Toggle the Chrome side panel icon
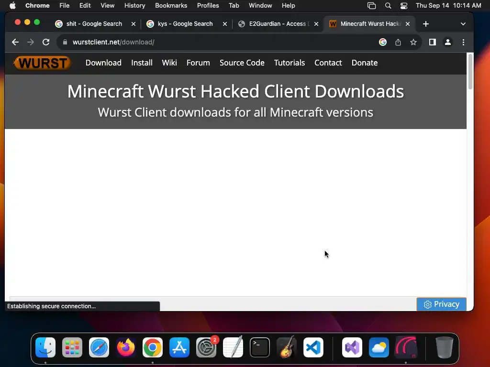The image size is (490, 367). [x=433, y=42]
